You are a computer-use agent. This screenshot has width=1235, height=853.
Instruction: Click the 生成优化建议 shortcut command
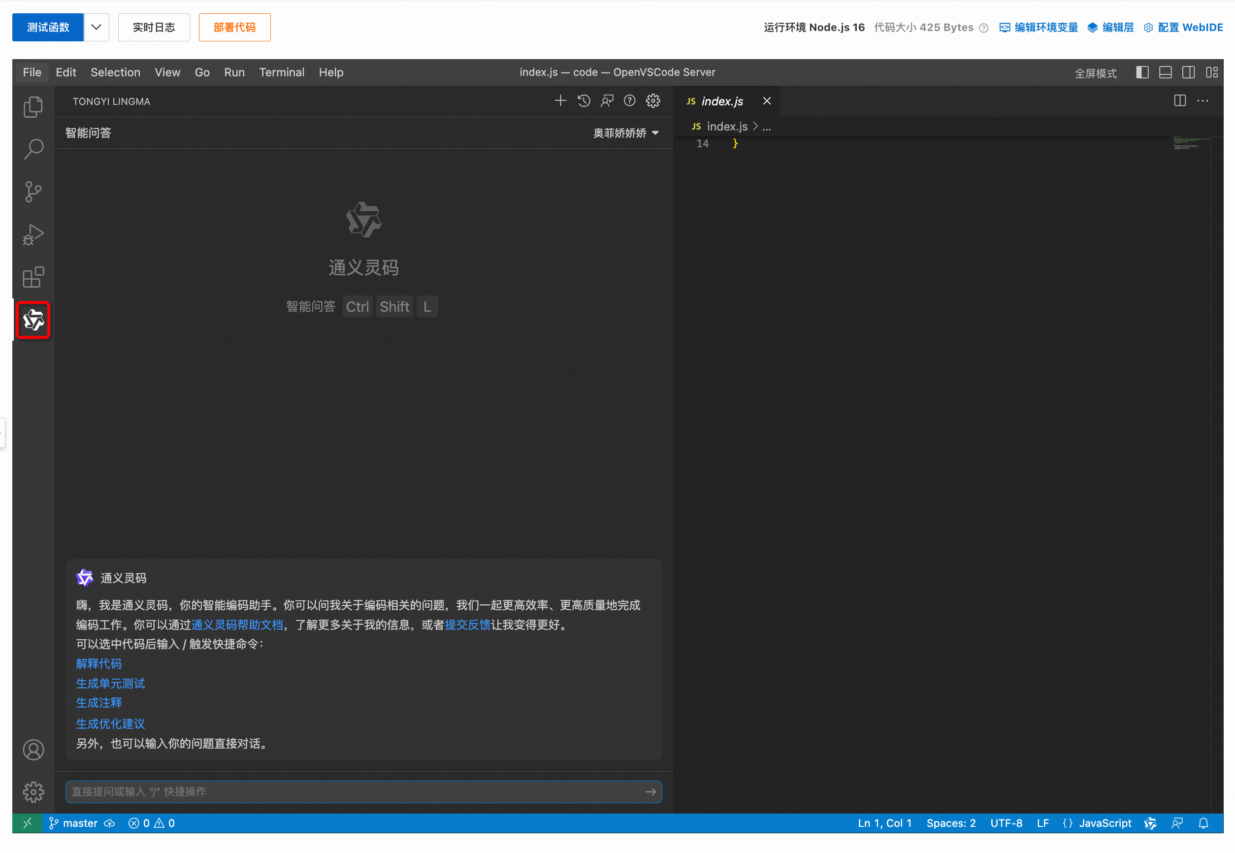click(x=110, y=723)
